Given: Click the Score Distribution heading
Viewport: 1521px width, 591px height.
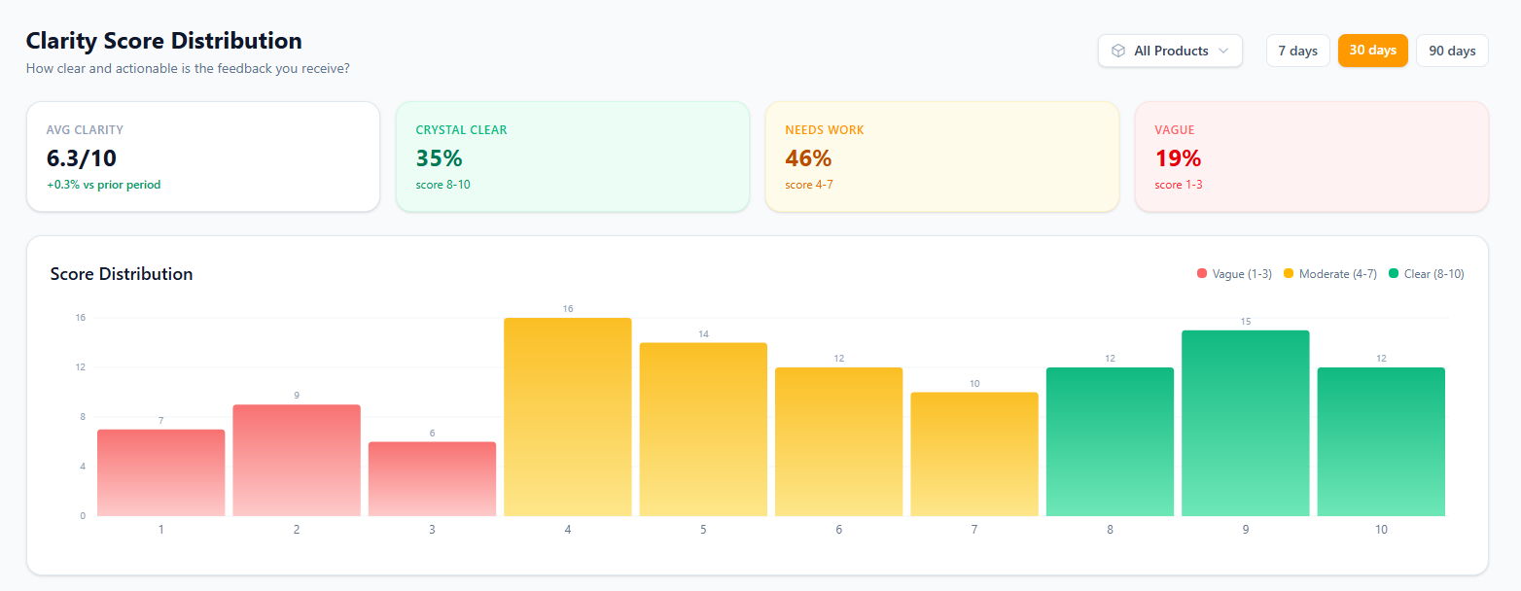Looking at the screenshot, I should 122,274.
